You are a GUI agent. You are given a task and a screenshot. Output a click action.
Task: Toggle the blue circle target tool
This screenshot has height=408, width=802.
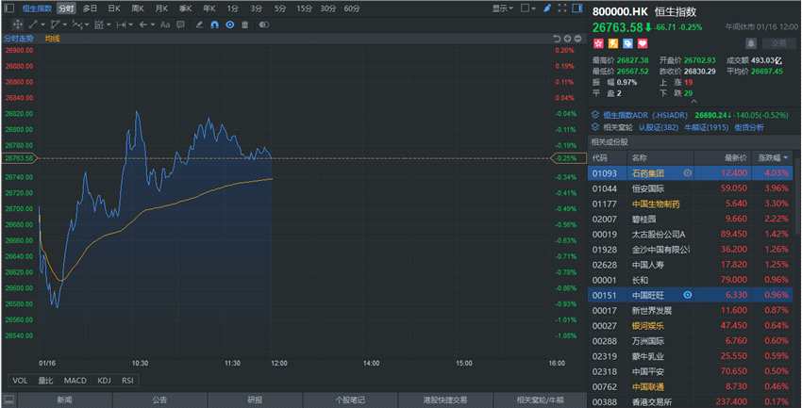click(230, 24)
